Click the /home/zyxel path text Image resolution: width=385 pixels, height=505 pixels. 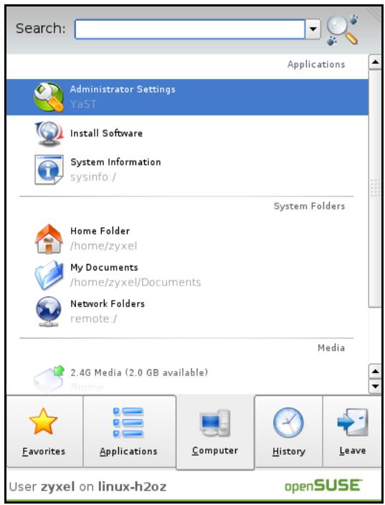(104, 246)
